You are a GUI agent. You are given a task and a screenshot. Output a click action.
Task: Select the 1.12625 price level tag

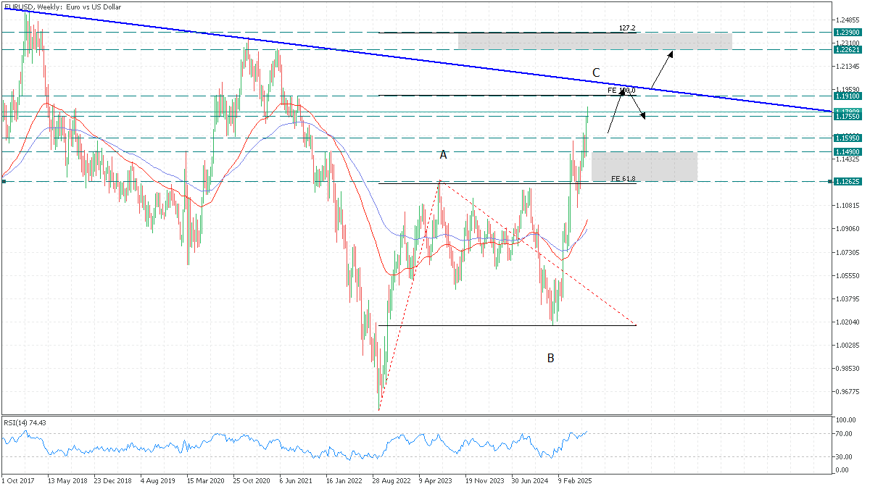coord(847,182)
